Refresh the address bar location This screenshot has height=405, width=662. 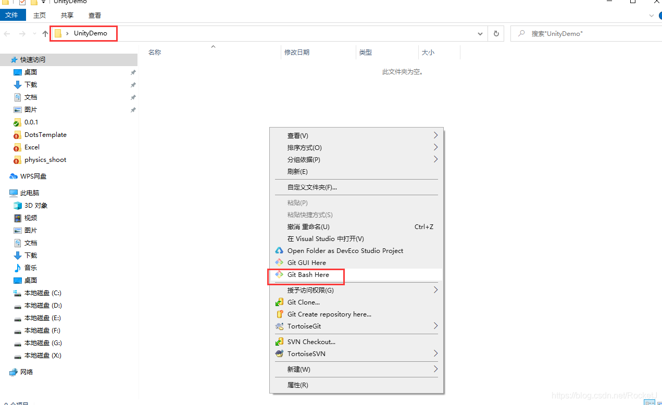(x=496, y=33)
